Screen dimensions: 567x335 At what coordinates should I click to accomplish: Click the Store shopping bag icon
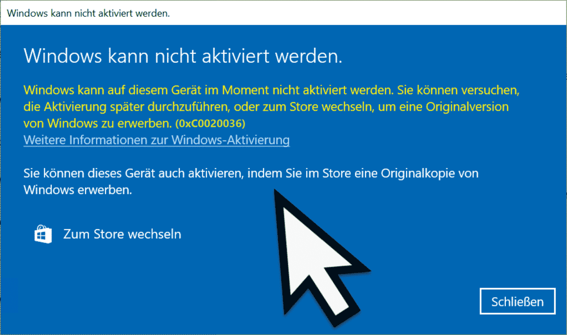point(43,234)
